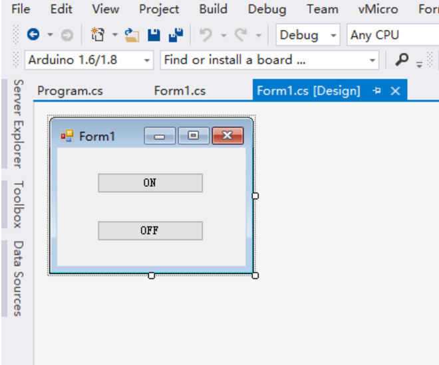
Task: Click the magnifier search icon in vMicro toolbar
Action: coord(402,60)
